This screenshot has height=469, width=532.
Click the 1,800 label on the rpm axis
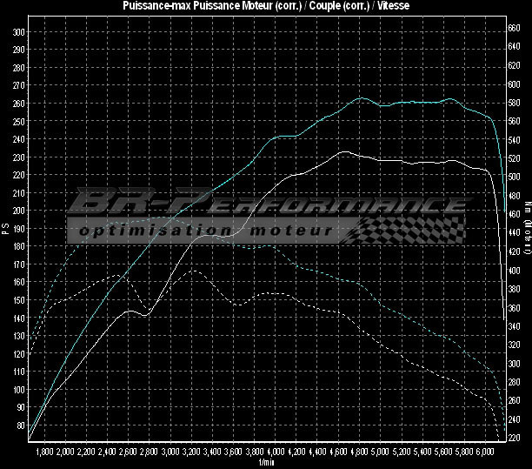click(46, 452)
